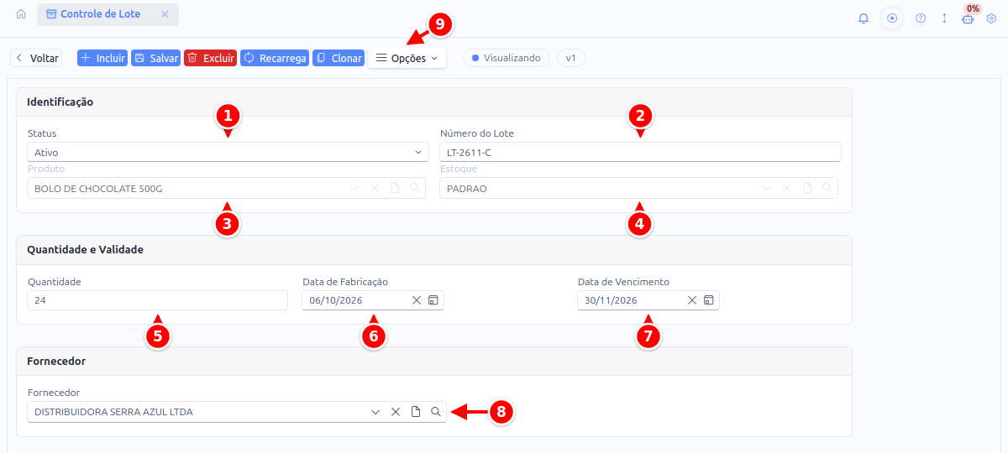
Task: Go to the home icon tab
Action: (x=21, y=14)
